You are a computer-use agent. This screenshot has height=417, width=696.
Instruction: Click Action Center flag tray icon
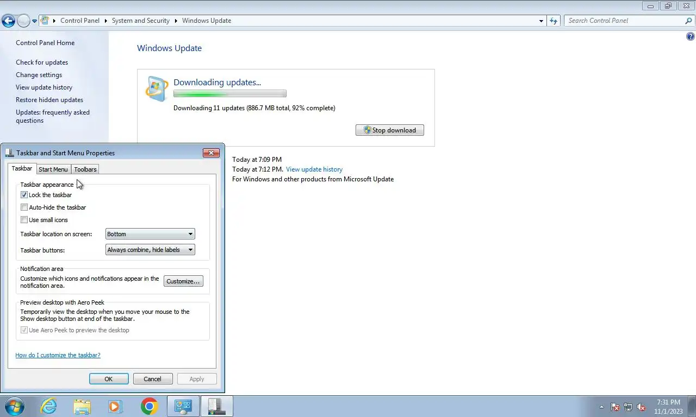[615, 407]
